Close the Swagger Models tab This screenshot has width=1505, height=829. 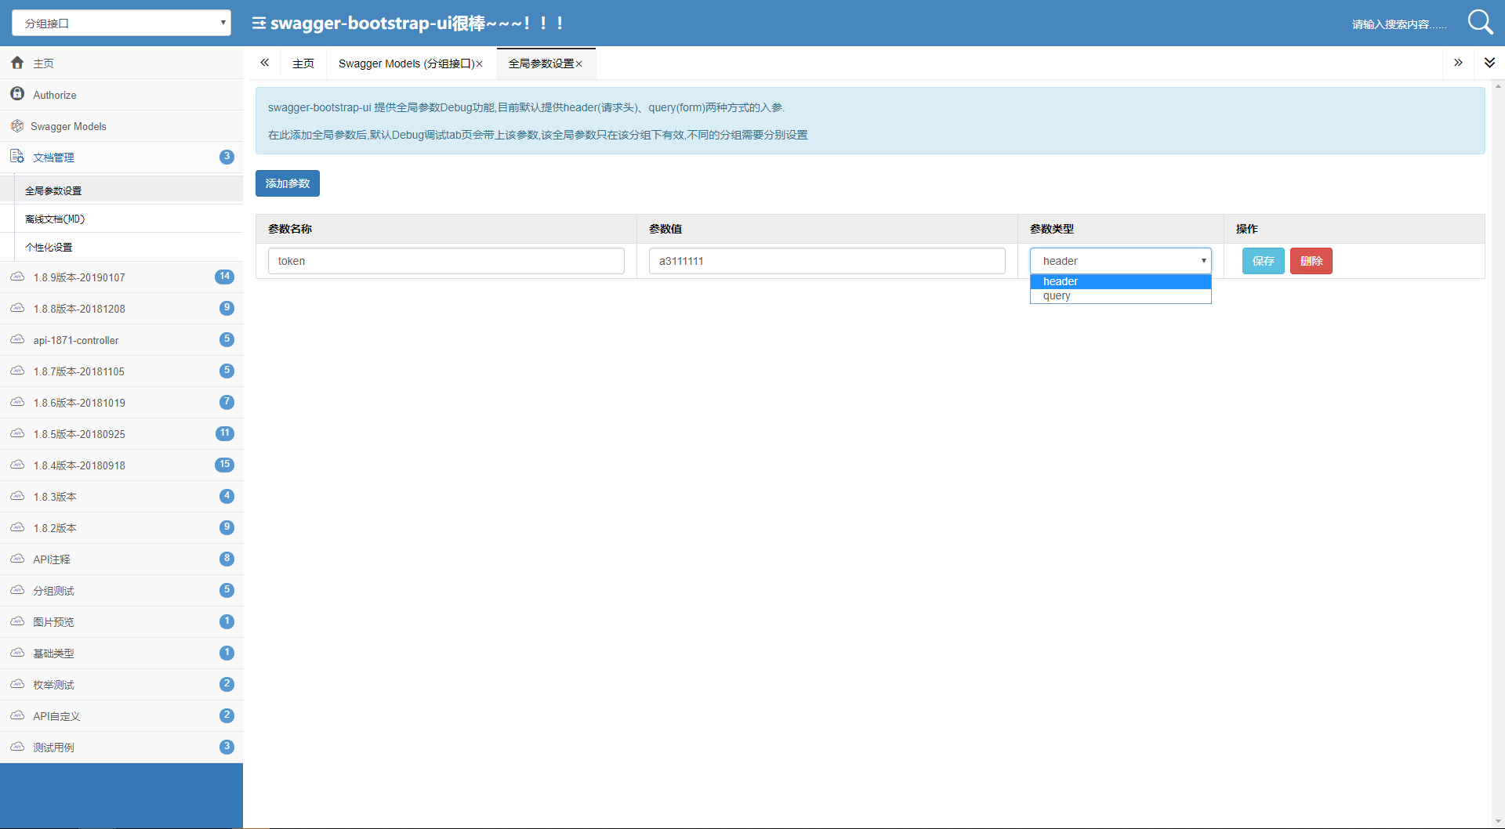(480, 64)
